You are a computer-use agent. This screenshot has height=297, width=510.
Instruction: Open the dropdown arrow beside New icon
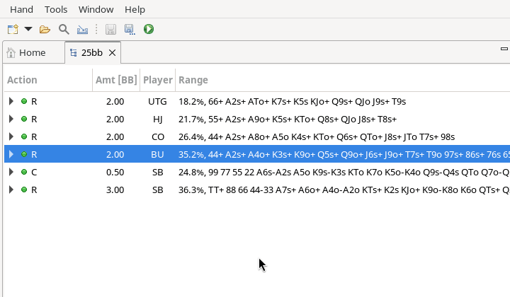[28, 29]
